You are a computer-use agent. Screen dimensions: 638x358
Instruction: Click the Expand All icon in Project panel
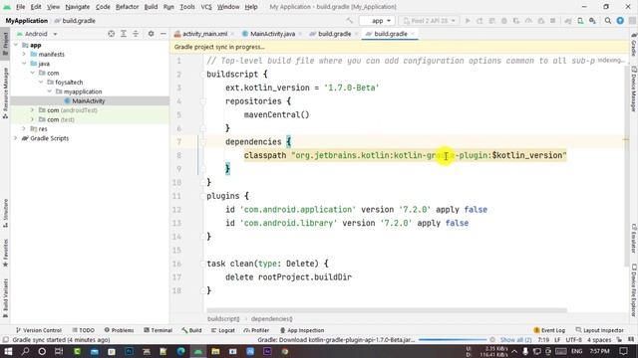[124, 34]
